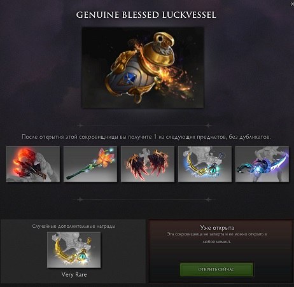Click the Blessed Luckvessel treasure image
The height and width of the screenshot is (287, 294).
point(143,67)
